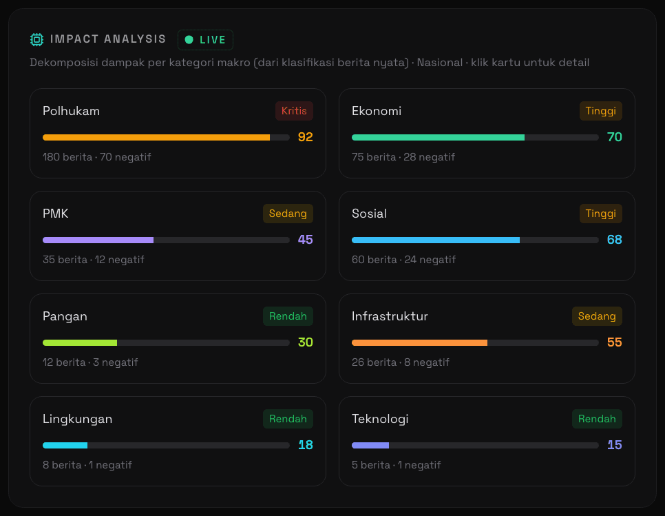This screenshot has width=665, height=516.
Task: Click the "5 berita · 1 negatif" text
Action: 397,465
